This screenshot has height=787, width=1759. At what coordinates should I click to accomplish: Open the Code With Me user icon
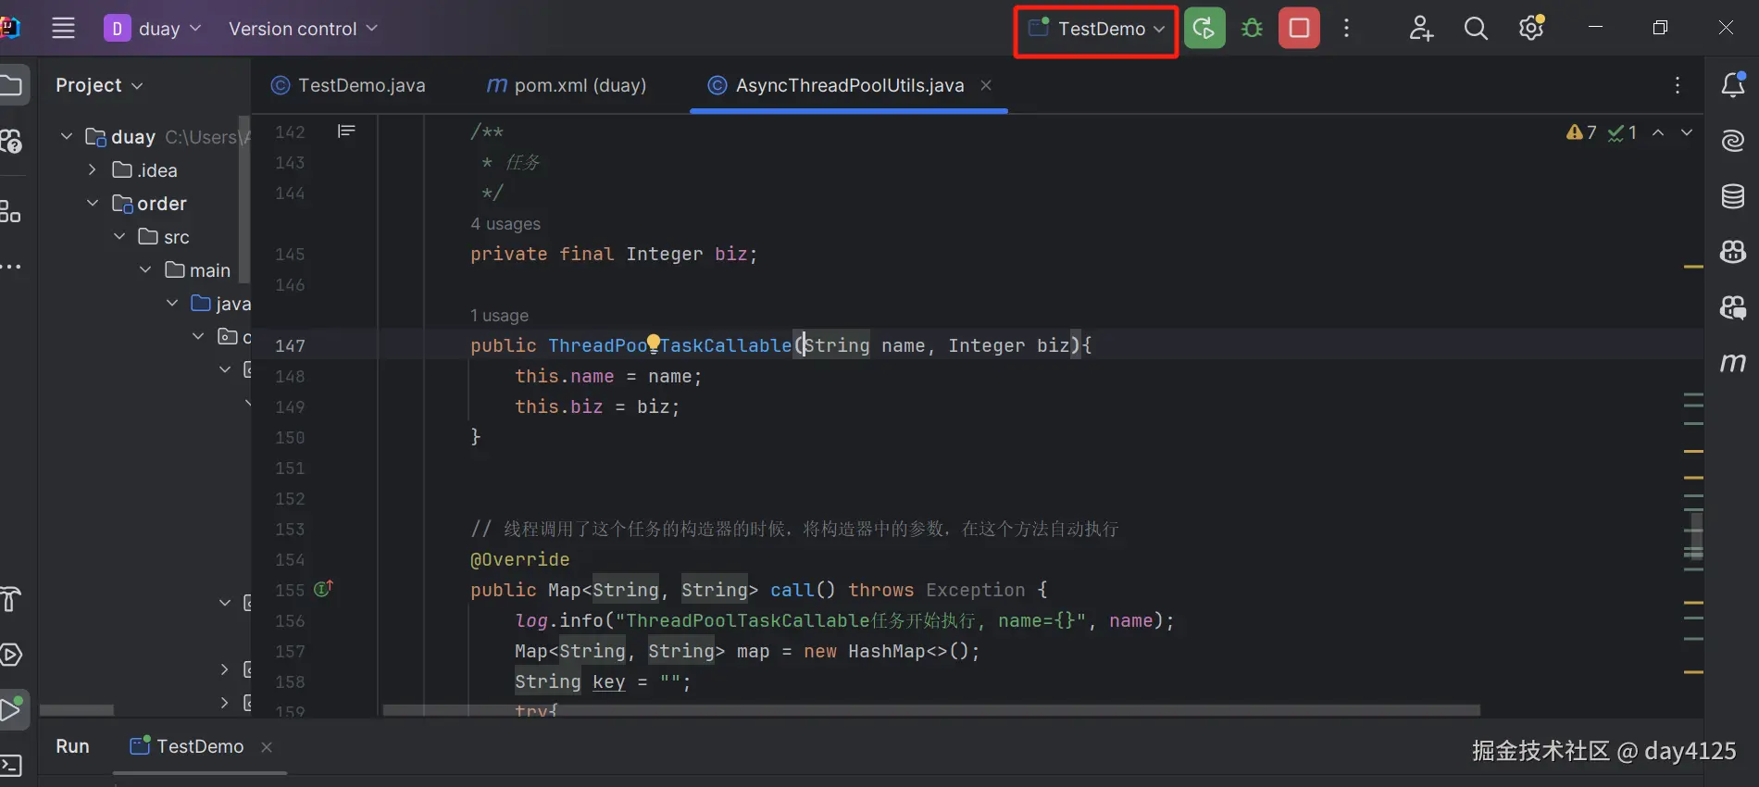click(x=1421, y=29)
